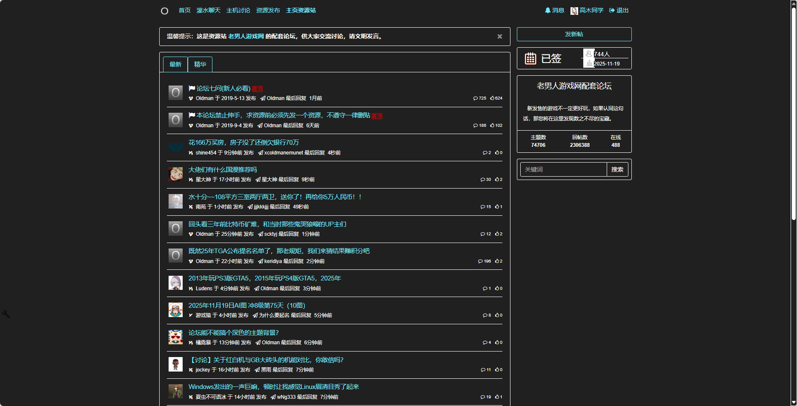Click the 消息 notification bell icon
This screenshot has height=406, width=797.
point(548,10)
